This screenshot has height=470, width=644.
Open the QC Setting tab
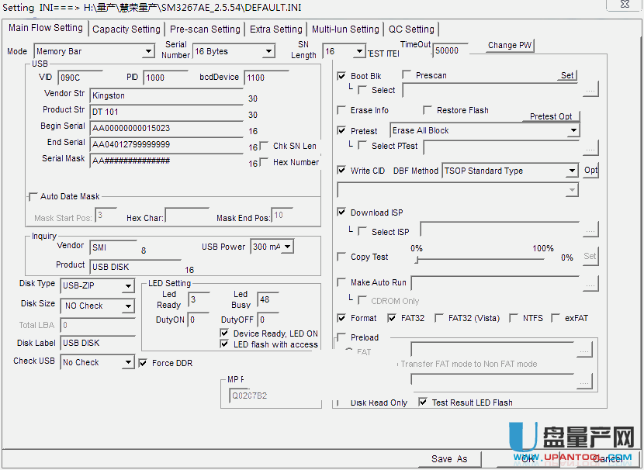coord(411,29)
